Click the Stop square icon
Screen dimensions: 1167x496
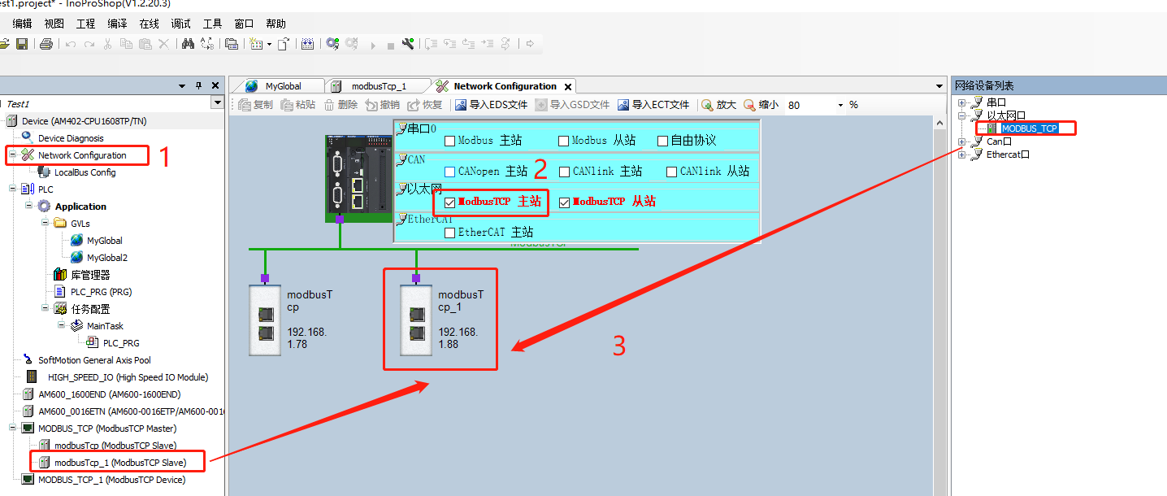click(x=391, y=46)
